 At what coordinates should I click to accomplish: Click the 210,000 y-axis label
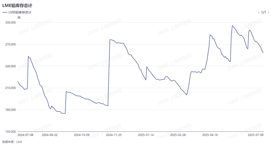pos(11,88)
